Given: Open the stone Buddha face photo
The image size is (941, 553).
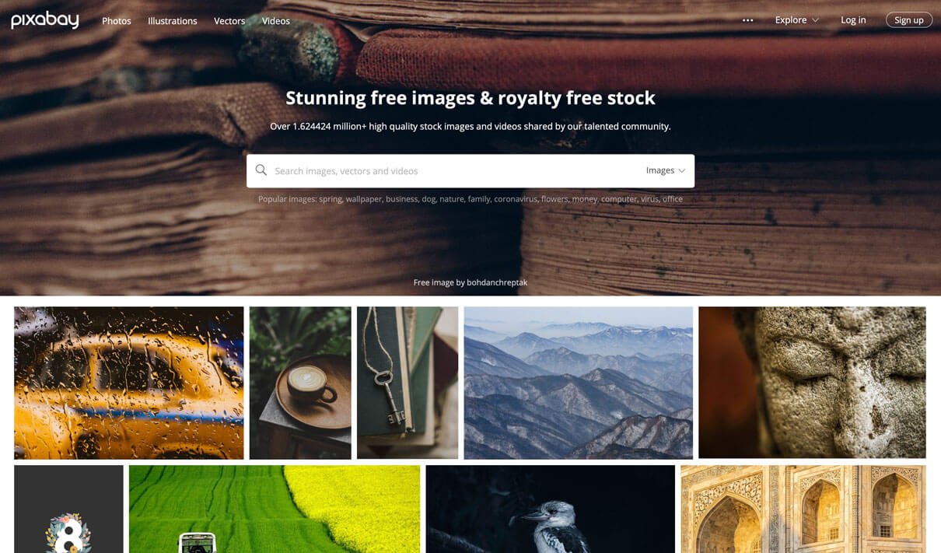Looking at the screenshot, I should tap(812, 383).
